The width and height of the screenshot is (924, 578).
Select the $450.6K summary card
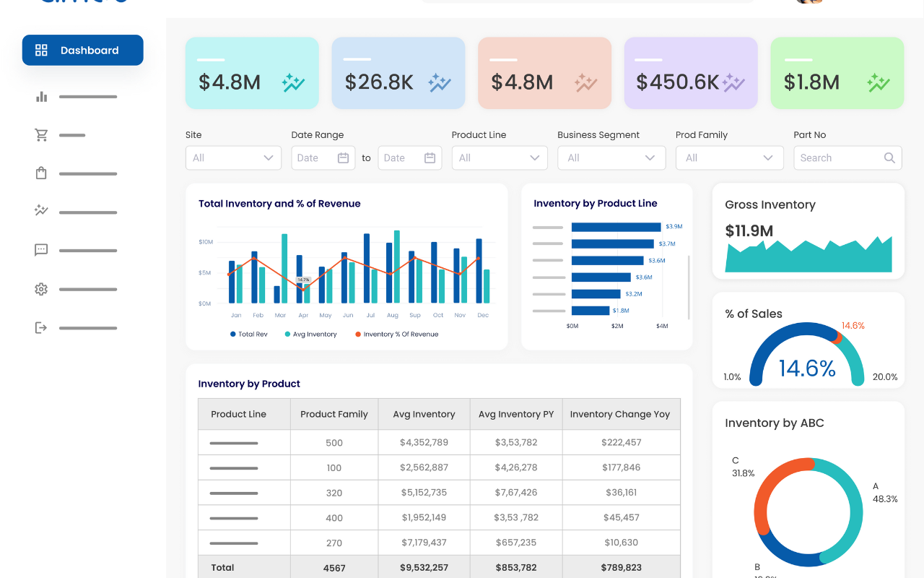pyautogui.click(x=691, y=73)
